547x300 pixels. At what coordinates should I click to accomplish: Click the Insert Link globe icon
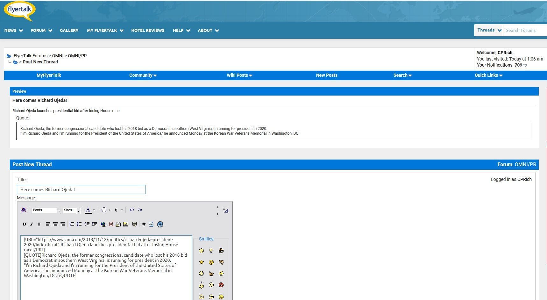[103, 224]
